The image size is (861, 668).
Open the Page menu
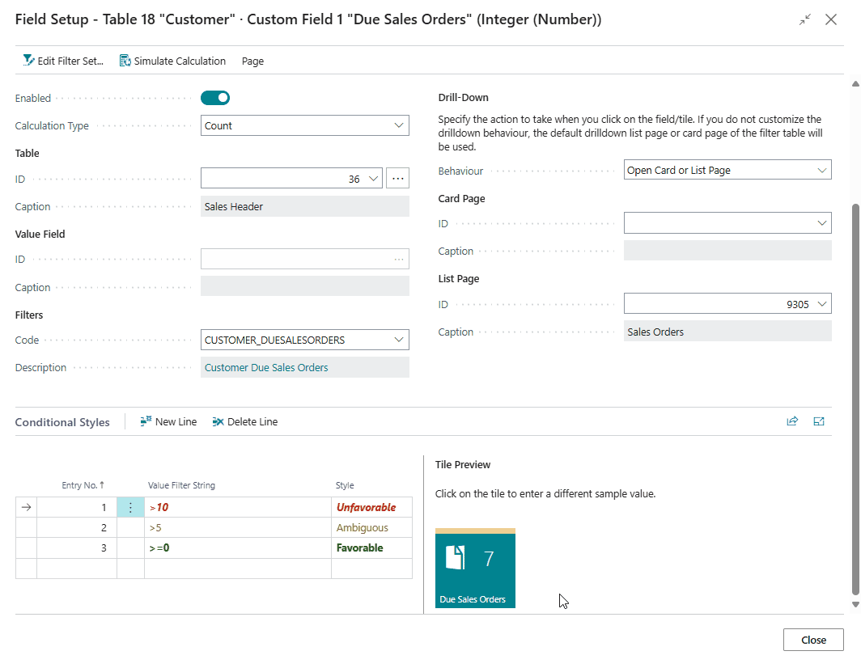click(x=252, y=61)
